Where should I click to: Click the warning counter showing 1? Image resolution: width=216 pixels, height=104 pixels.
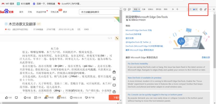tap(190, 9)
